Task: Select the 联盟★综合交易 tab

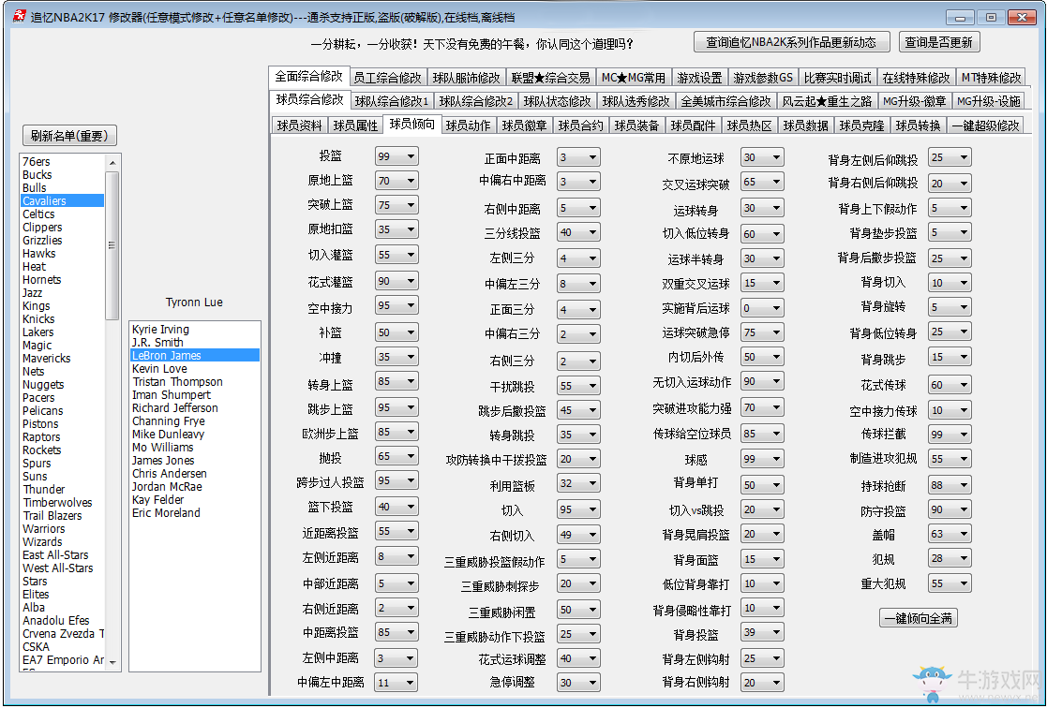Action: click(x=551, y=78)
